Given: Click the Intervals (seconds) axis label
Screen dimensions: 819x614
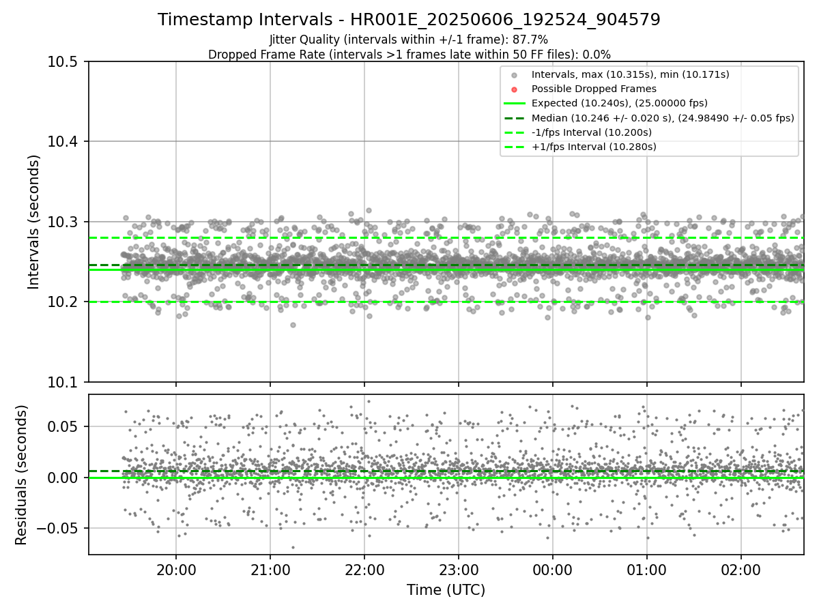Looking at the screenshot, I should [34, 222].
